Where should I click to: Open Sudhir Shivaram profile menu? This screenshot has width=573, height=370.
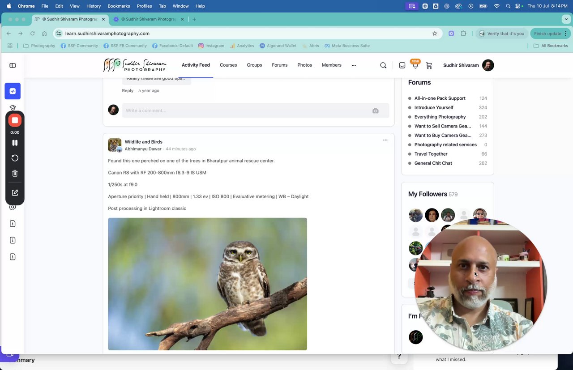[468, 65]
